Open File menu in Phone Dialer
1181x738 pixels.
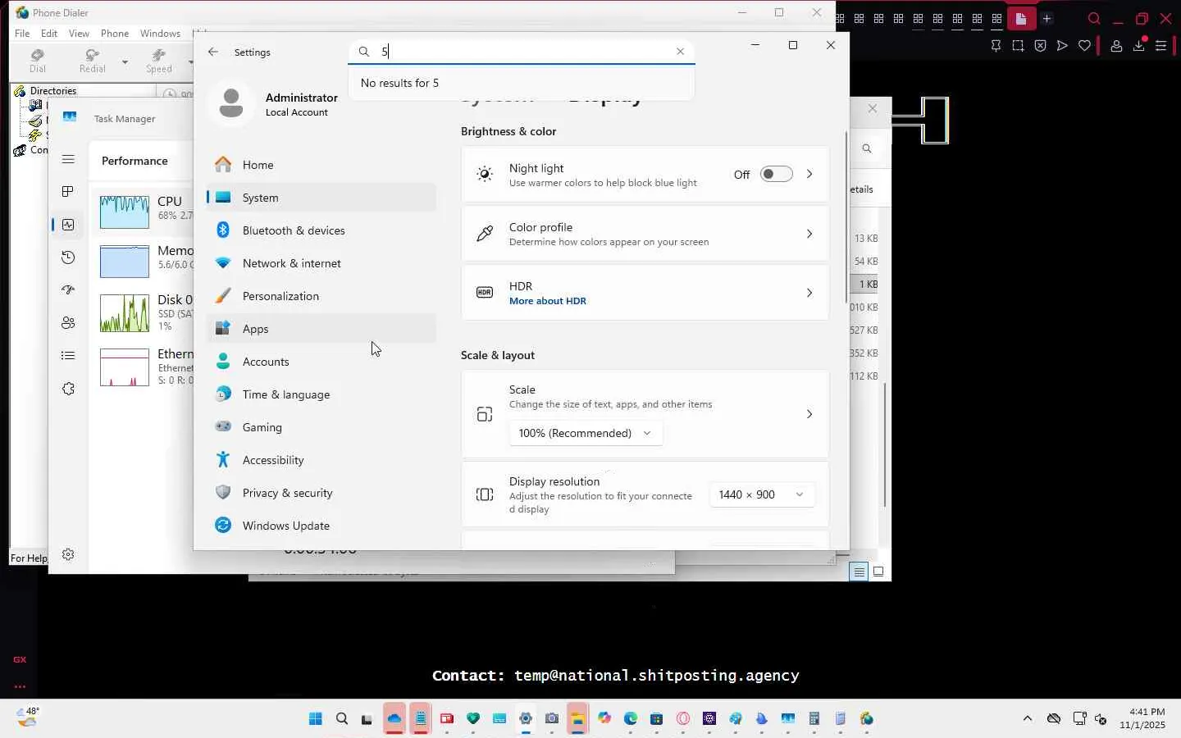[x=22, y=34]
